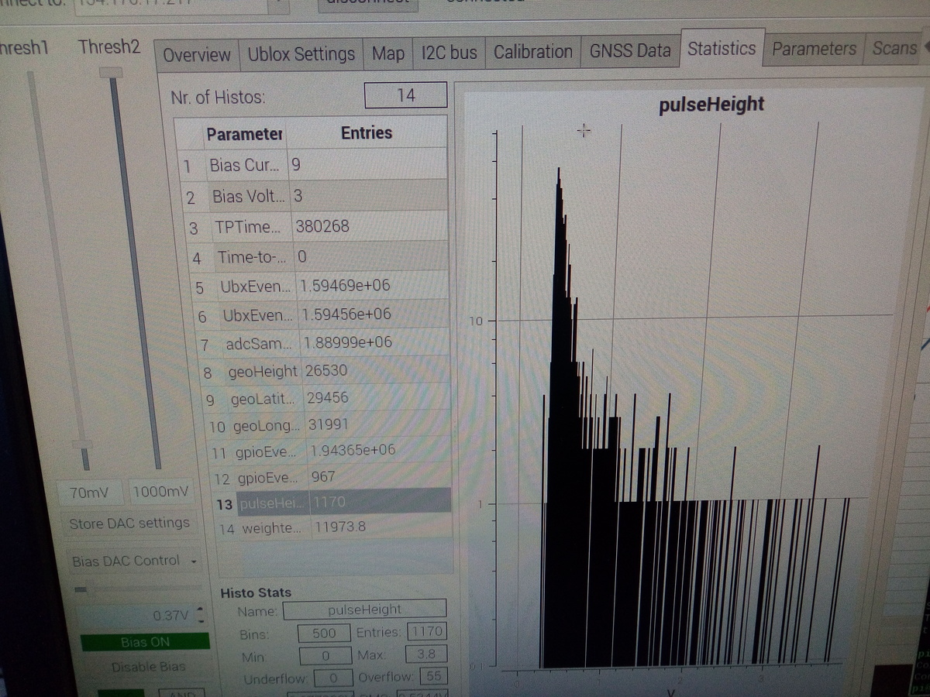Viewport: 930px width, 697px height.
Task: Click the 0.37V bias voltage stepper arrows
Action: 201,616
